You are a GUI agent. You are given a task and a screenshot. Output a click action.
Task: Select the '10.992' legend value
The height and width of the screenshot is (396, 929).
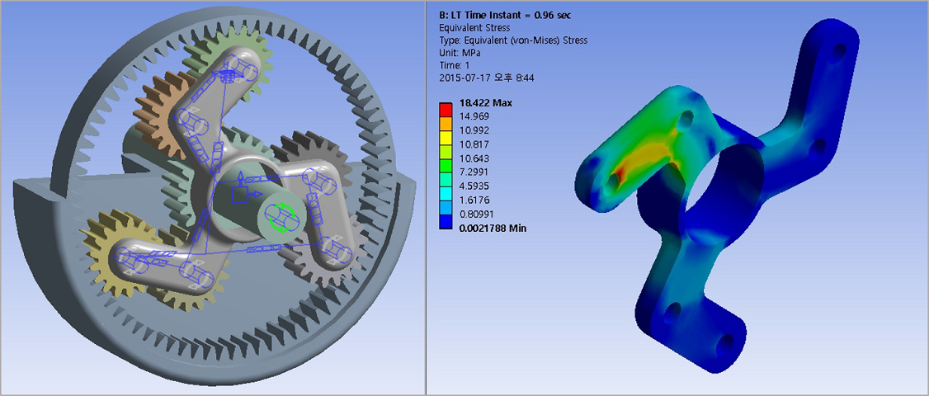pyautogui.click(x=474, y=130)
